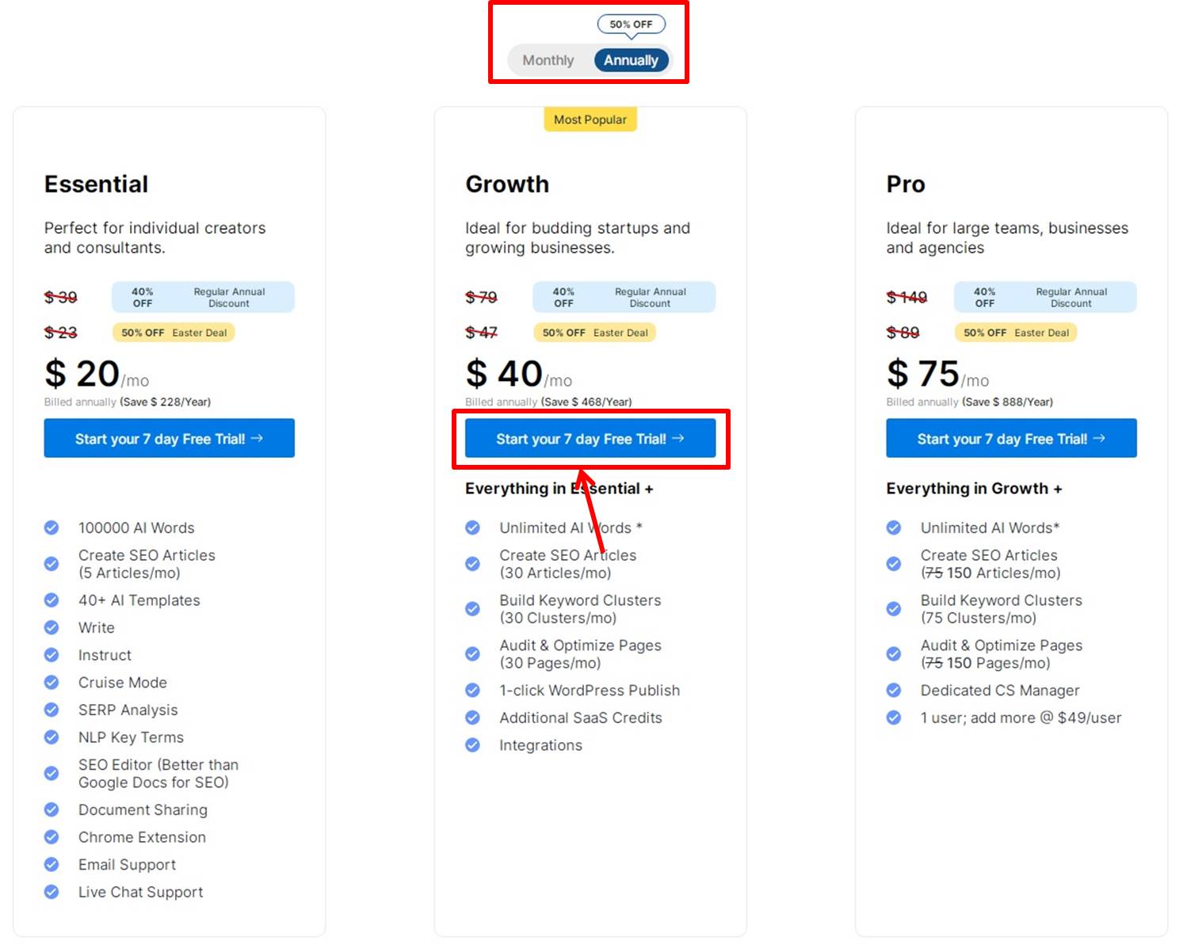Click the 50% OFF tooltip badge

(632, 25)
